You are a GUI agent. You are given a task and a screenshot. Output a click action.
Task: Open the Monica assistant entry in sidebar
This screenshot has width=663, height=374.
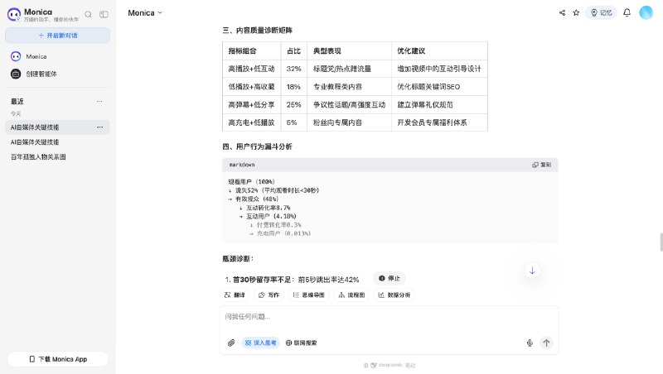click(x=57, y=56)
